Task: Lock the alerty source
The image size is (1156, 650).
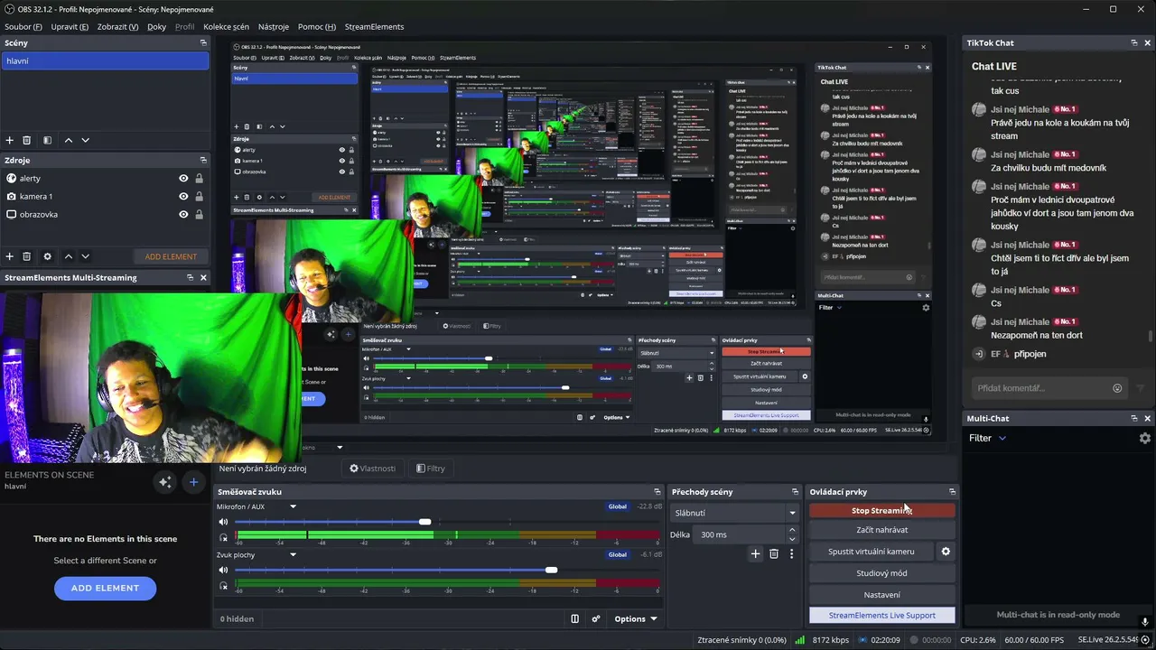Action: click(199, 179)
